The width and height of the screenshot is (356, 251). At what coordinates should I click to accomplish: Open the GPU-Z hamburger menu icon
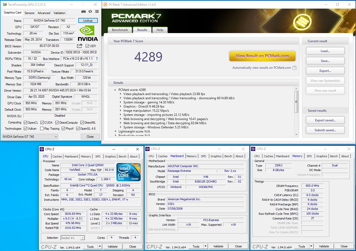97,11
